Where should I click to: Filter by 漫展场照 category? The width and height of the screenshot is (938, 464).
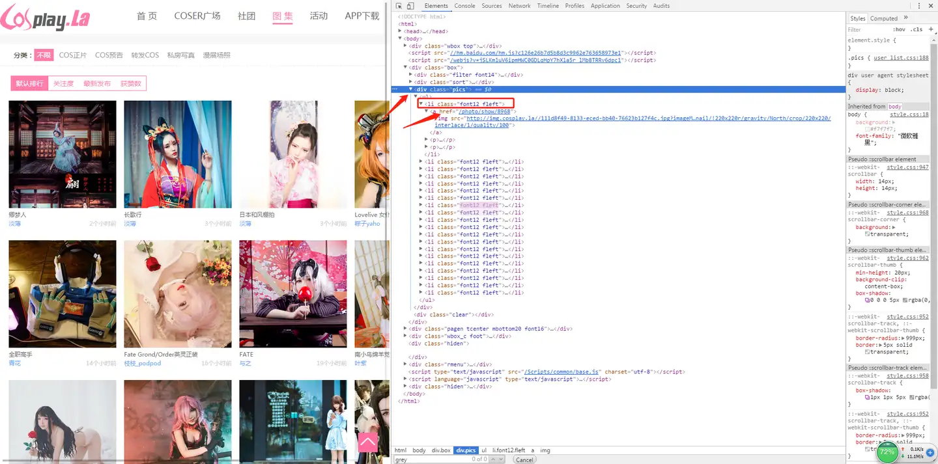[217, 55]
